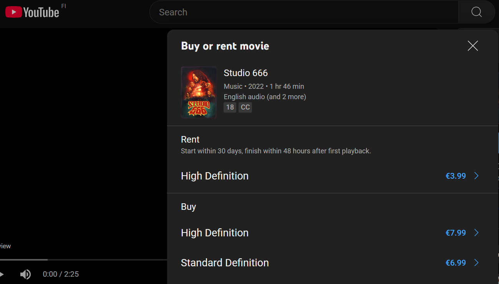
Task: Click the Studio 666 movie poster thumbnail
Action: coord(199,92)
